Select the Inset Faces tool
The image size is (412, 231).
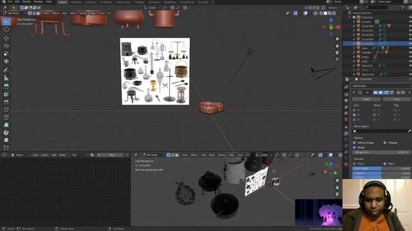[6, 94]
